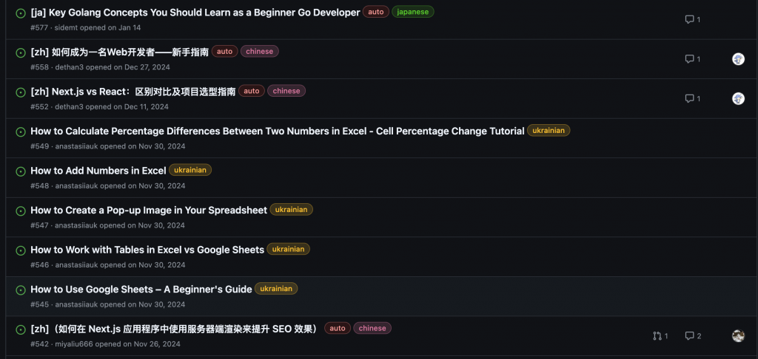
Task: Click open-issue icon for Golang Concepts issue
Action: 21,13
